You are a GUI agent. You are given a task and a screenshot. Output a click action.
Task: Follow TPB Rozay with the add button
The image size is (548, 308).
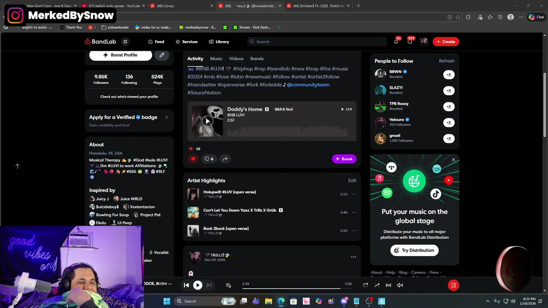pos(449,107)
